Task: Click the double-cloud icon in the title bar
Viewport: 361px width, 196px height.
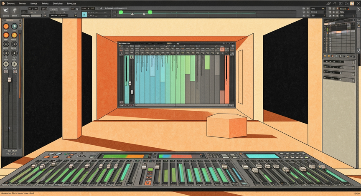Action: pyautogui.click(x=329, y=3)
